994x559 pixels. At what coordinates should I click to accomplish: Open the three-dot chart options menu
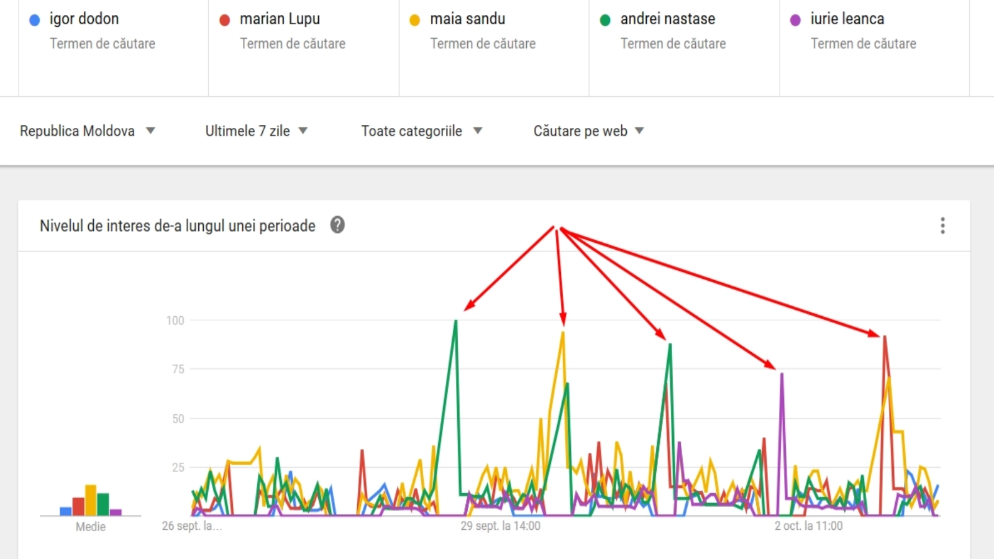[x=942, y=225]
